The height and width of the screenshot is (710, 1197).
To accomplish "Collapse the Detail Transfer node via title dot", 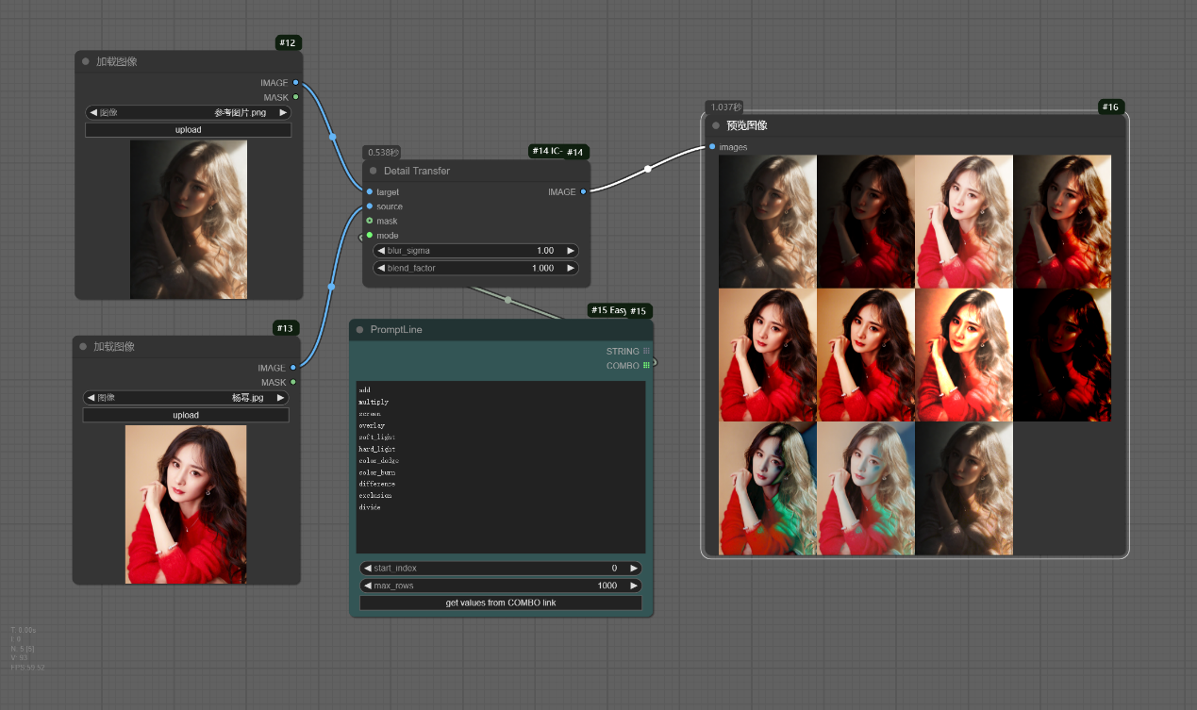I will click(374, 171).
